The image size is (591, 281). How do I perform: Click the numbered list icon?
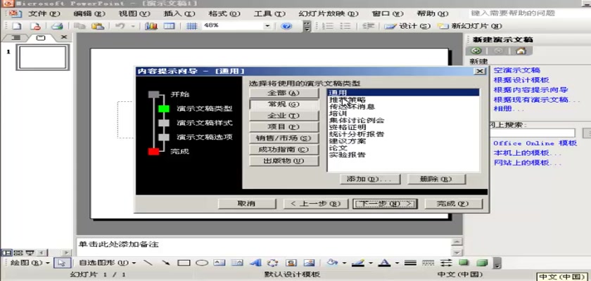point(329,26)
